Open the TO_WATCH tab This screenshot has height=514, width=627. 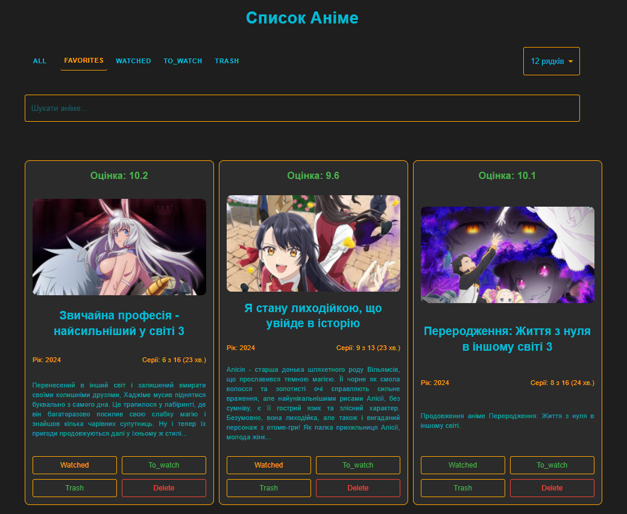pos(183,61)
